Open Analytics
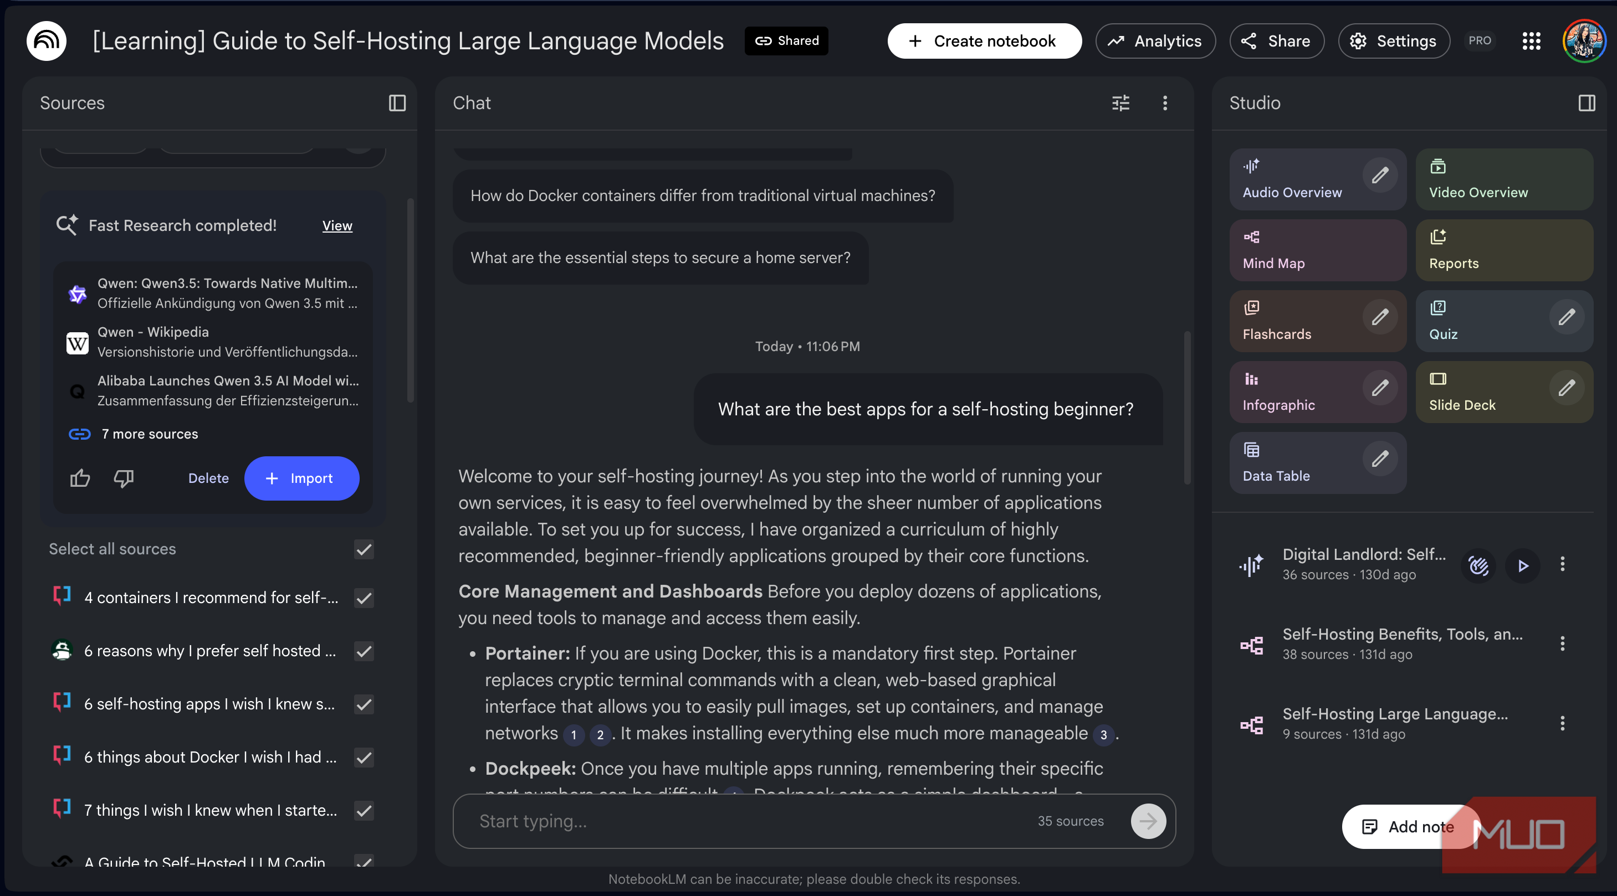The height and width of the screenshot is (896, 1617). (1155, 41)
